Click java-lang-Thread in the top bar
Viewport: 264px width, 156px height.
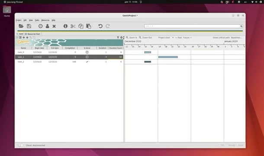click(13, 2)
